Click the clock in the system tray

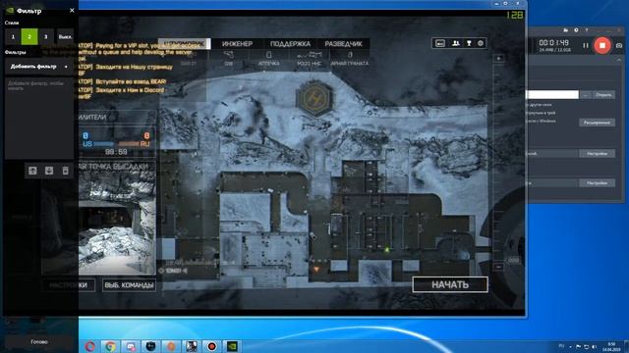coord(611,346)
